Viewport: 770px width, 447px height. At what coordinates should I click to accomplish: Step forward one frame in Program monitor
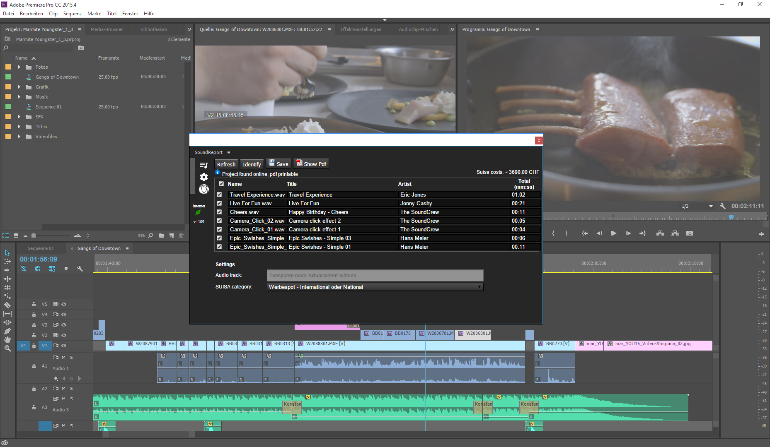click(628, 233)
